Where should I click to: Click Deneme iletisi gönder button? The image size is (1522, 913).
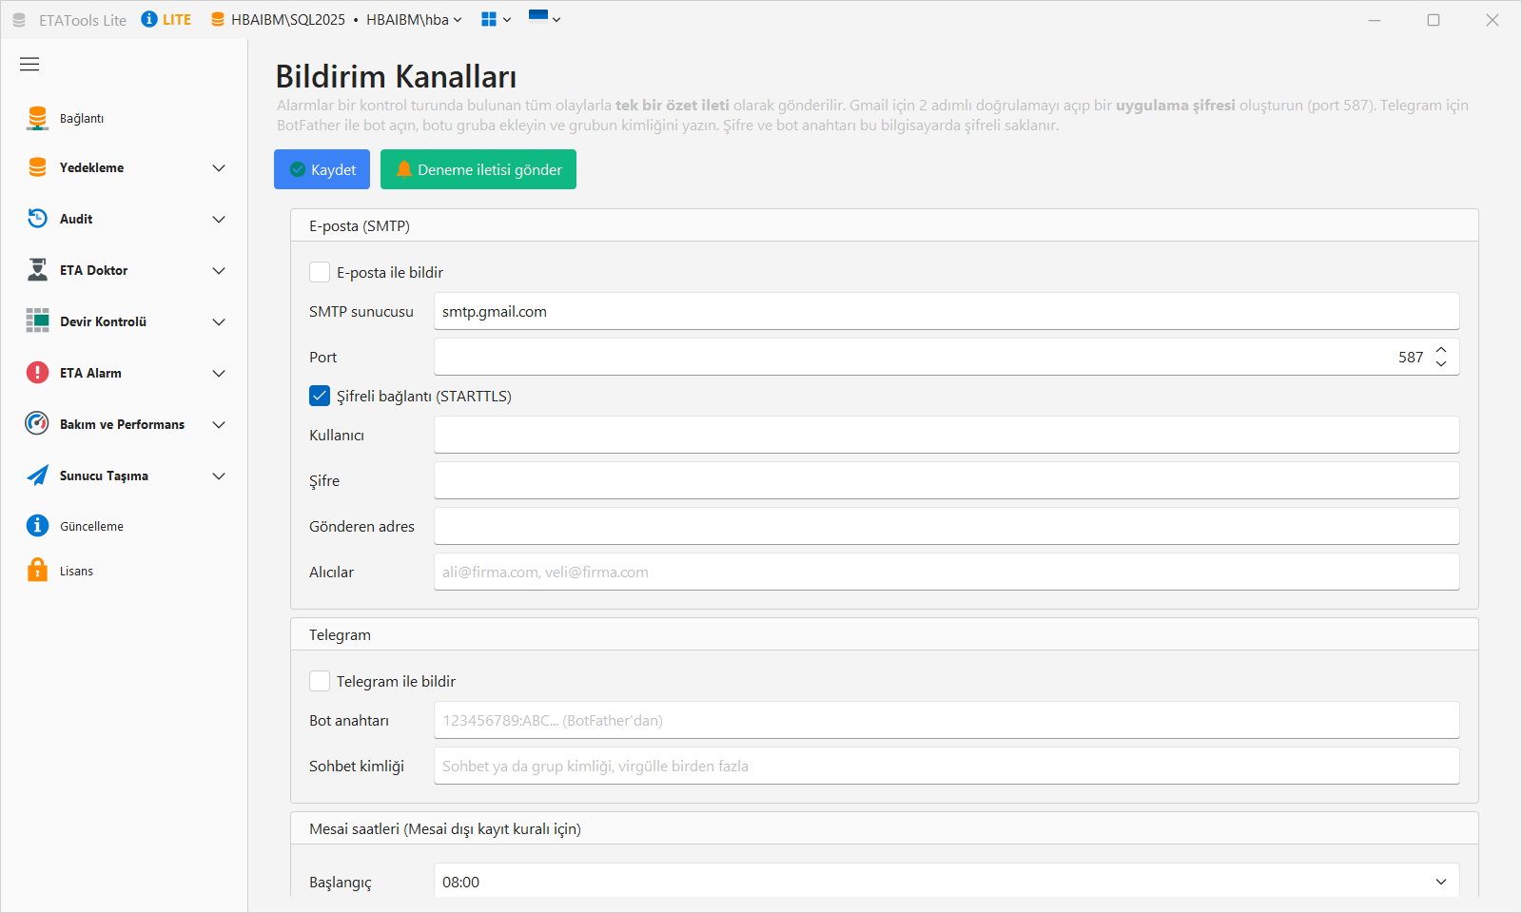click(478, 169)
